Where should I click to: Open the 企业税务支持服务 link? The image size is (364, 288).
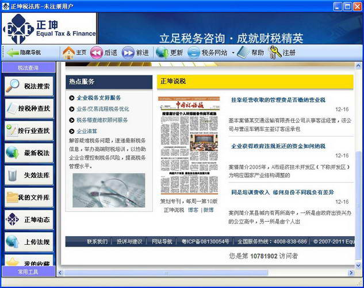click(99, 98)
